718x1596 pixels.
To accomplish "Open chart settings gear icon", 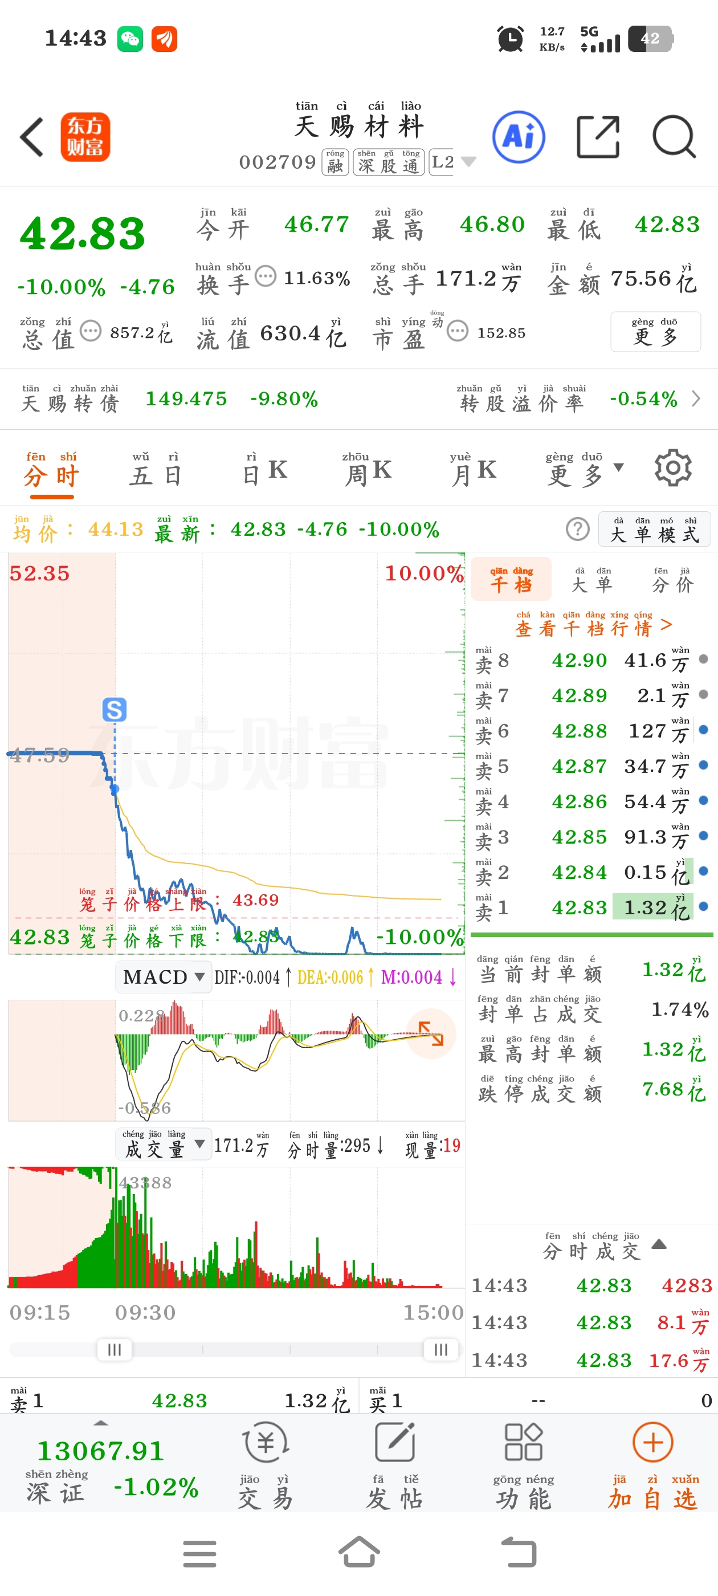I will tap(673, 469).
